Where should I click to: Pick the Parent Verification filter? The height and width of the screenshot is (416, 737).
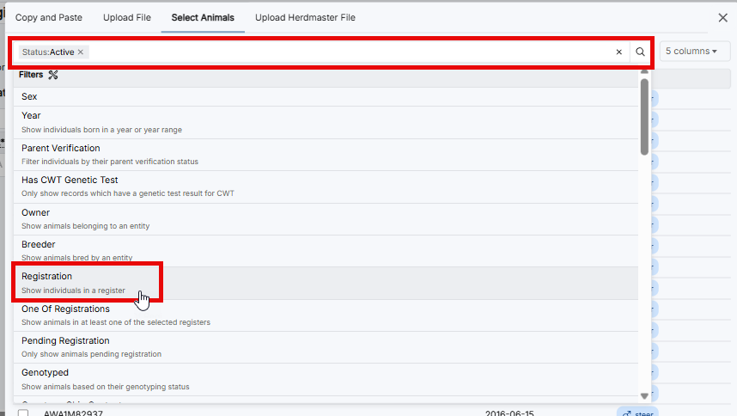click(x=60, y=149)
